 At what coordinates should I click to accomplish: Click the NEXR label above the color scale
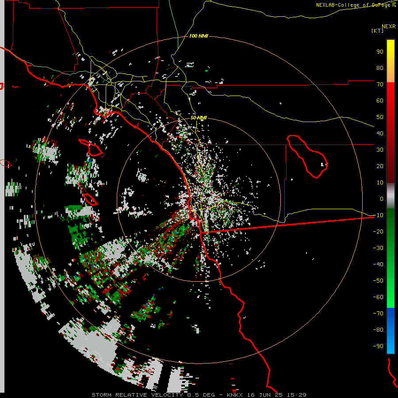[x=389, y=27]
